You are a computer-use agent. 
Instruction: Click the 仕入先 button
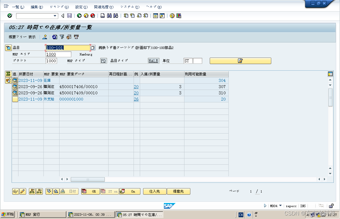click(x=154, y=191)
